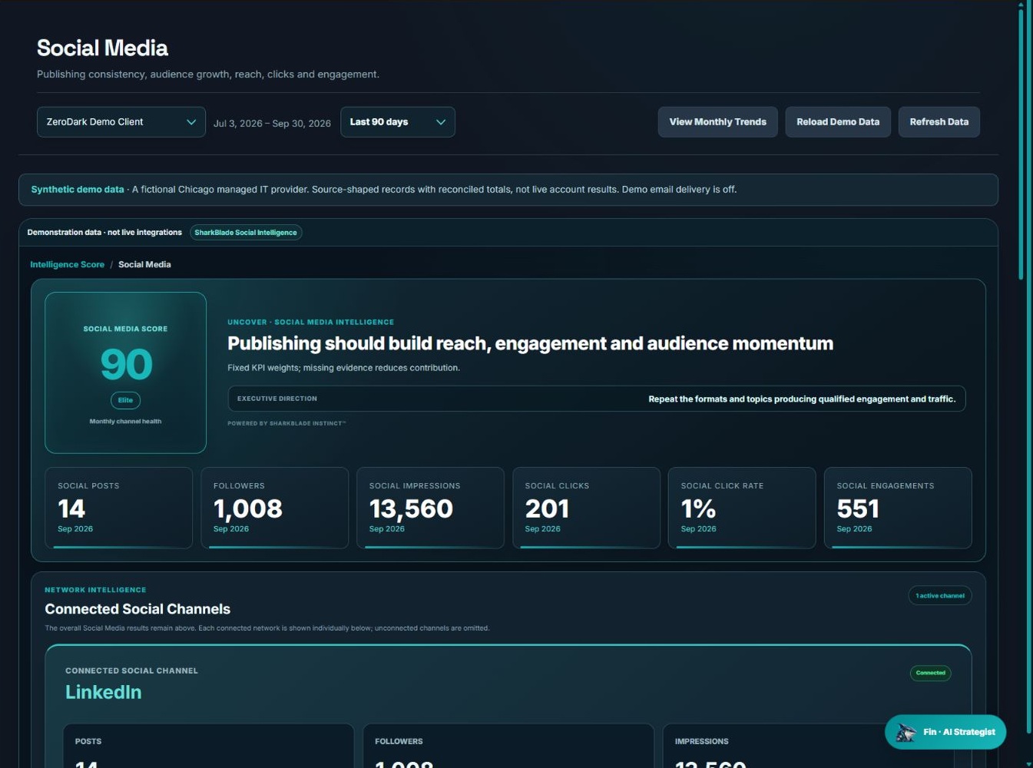Select the Social Click Rate card
Viewport: 1033px width, 768px height.
click(742, 508)
